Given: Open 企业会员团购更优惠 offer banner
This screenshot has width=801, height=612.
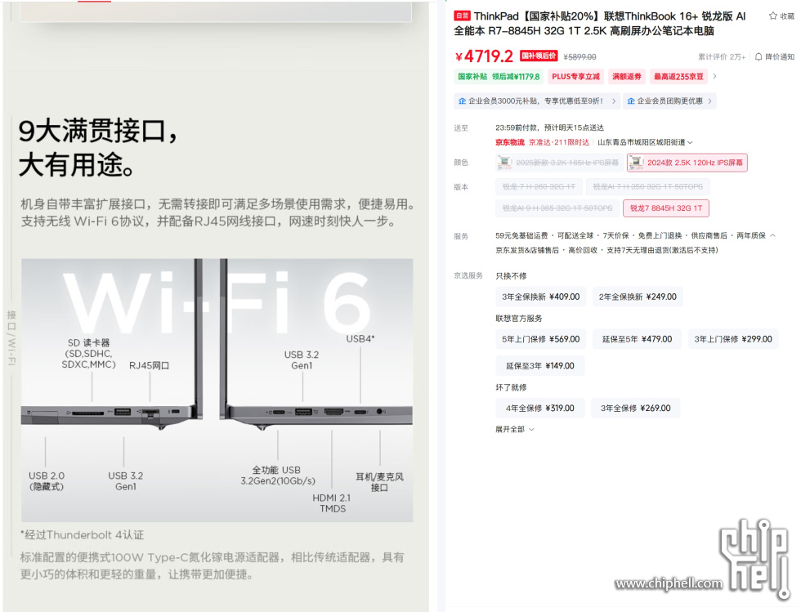Looking at the screenshot, I should [669, 101].
